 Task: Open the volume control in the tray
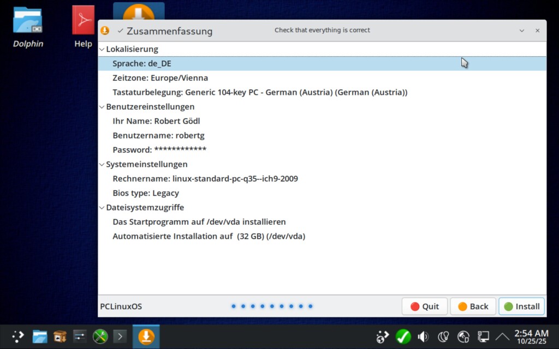point(423,337)
